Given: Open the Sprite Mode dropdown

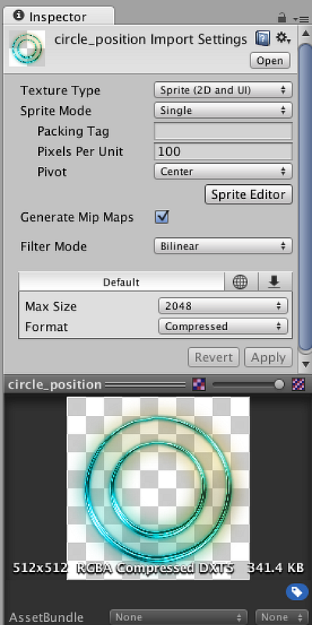Looking at the screenshot, I should (x=223, y=111).
